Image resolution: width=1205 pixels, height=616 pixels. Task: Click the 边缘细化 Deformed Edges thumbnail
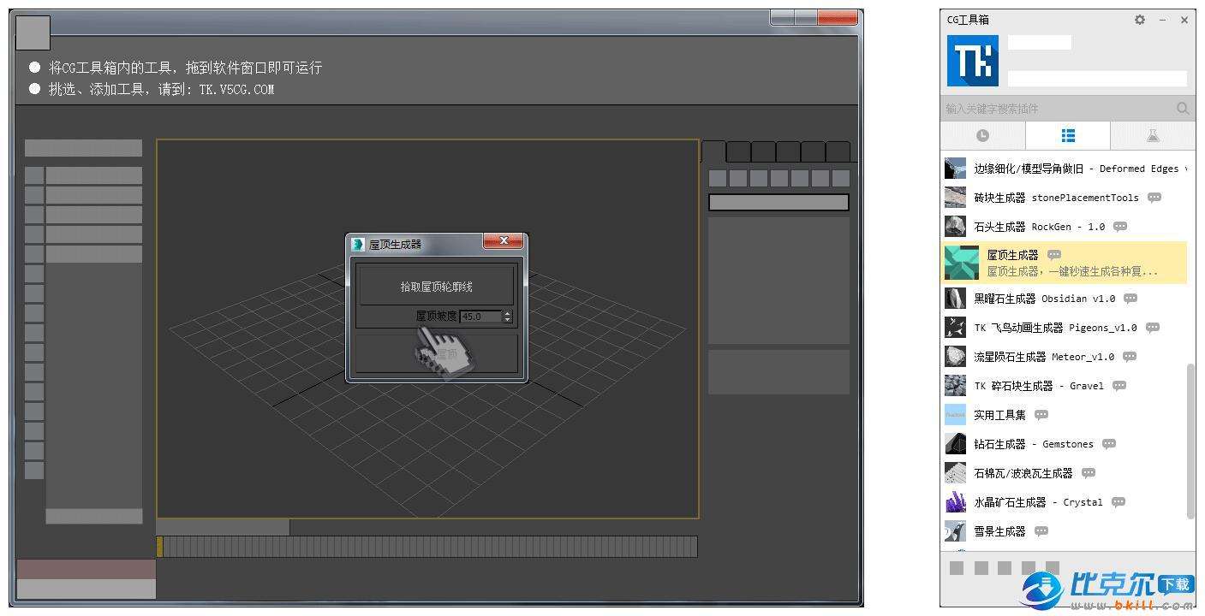(955, 169)
